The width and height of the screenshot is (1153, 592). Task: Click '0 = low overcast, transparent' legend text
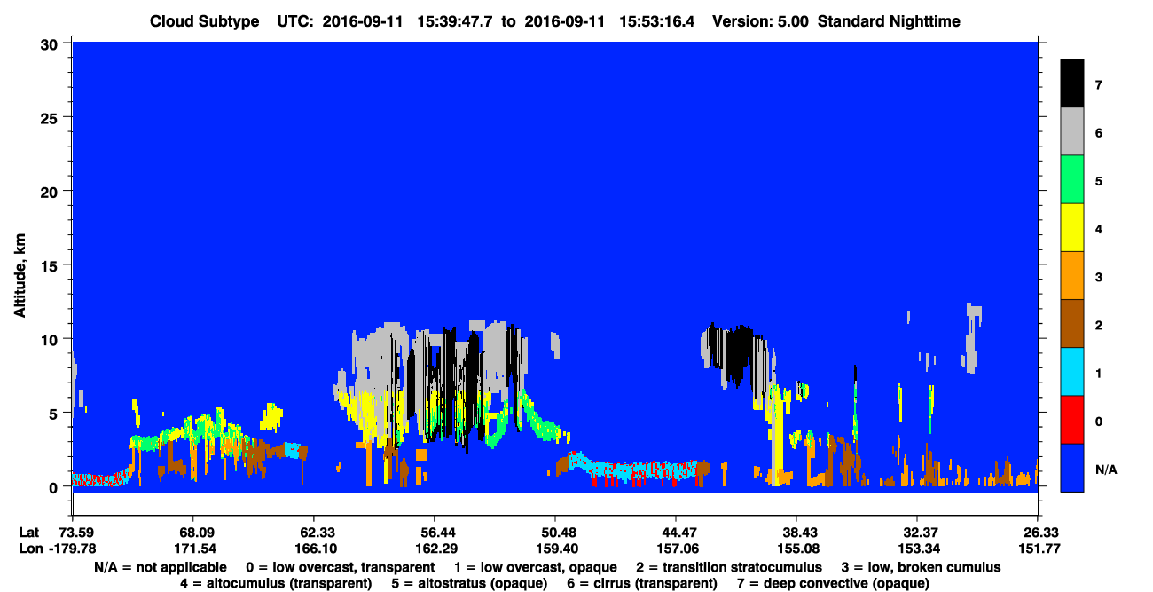340,567
